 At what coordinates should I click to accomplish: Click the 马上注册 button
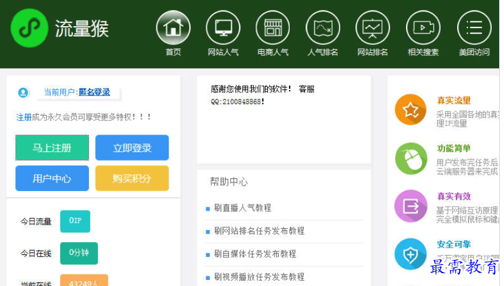52,147
